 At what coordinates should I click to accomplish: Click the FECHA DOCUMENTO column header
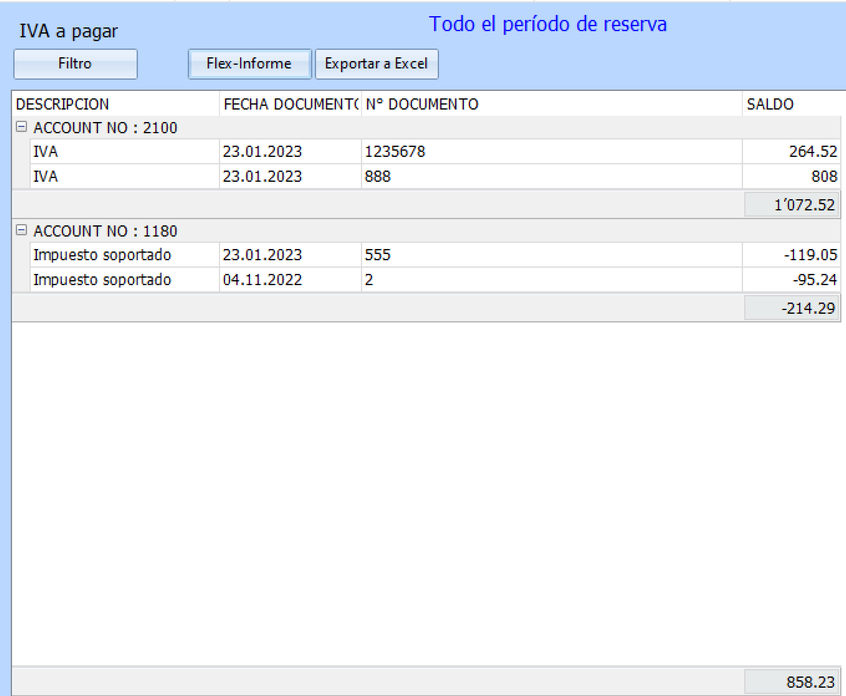(290, 104)
